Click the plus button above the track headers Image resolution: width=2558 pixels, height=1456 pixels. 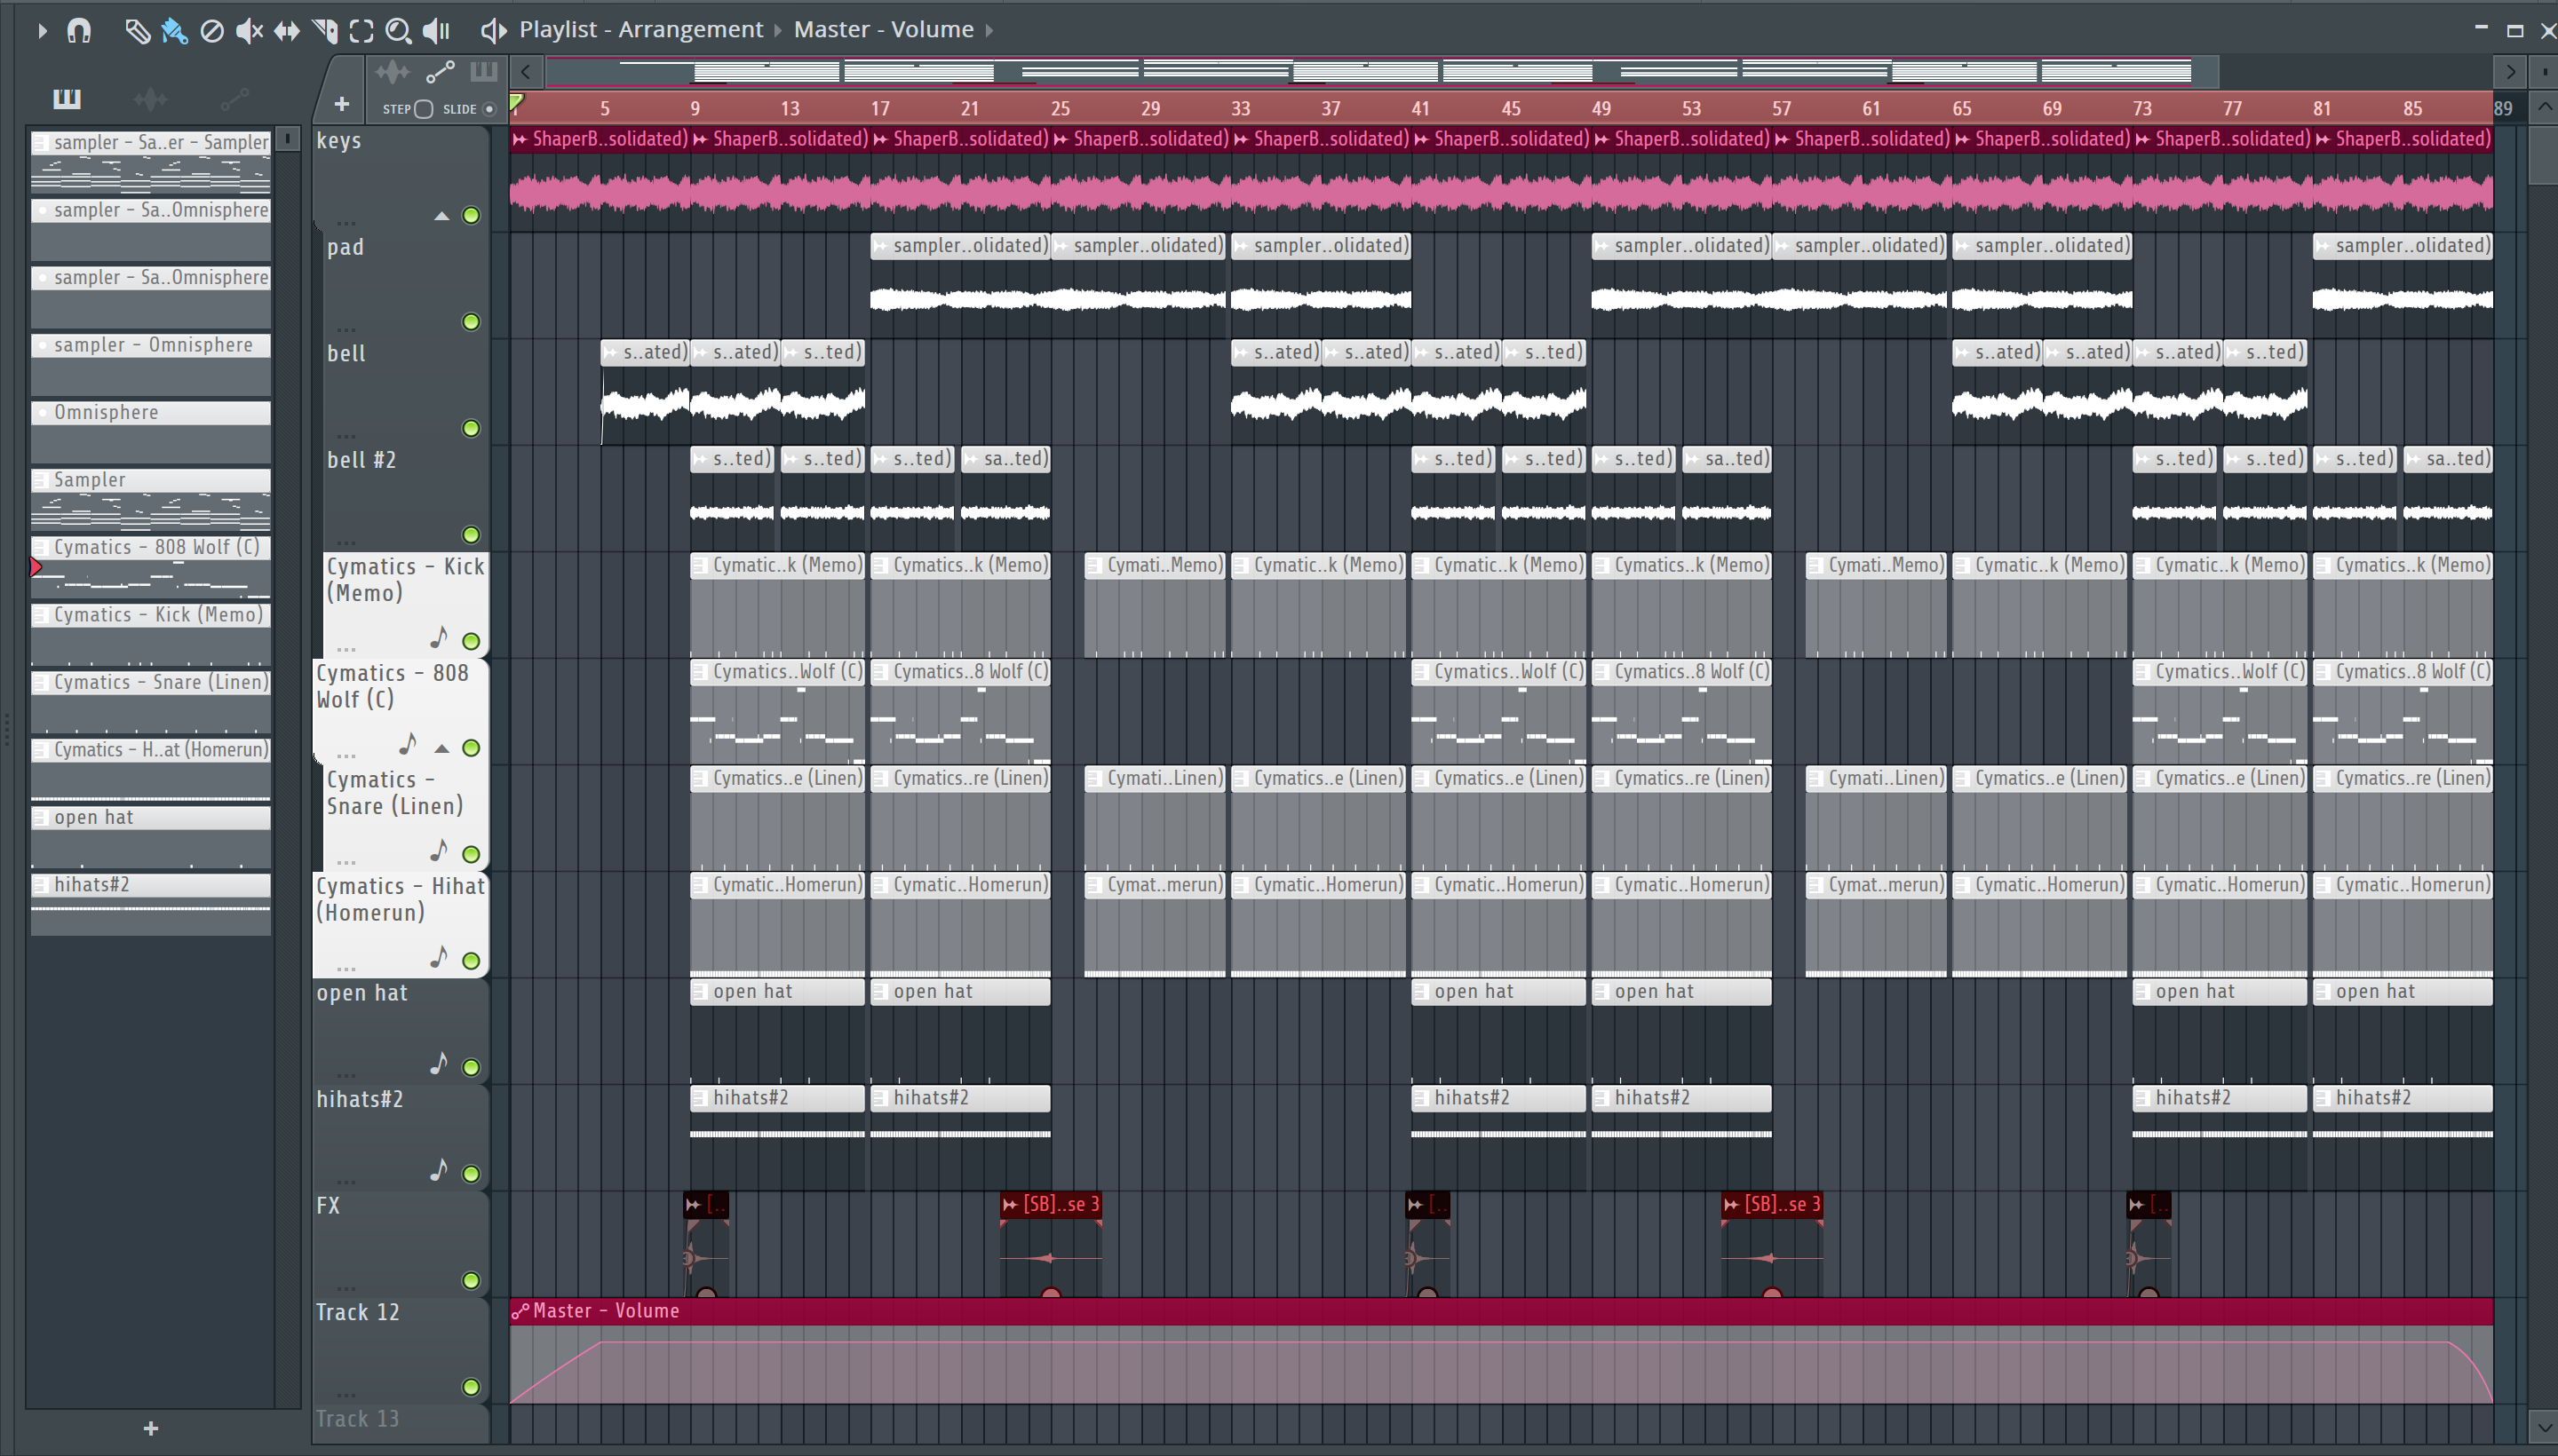pyautogui.click(x=342, y=104)
